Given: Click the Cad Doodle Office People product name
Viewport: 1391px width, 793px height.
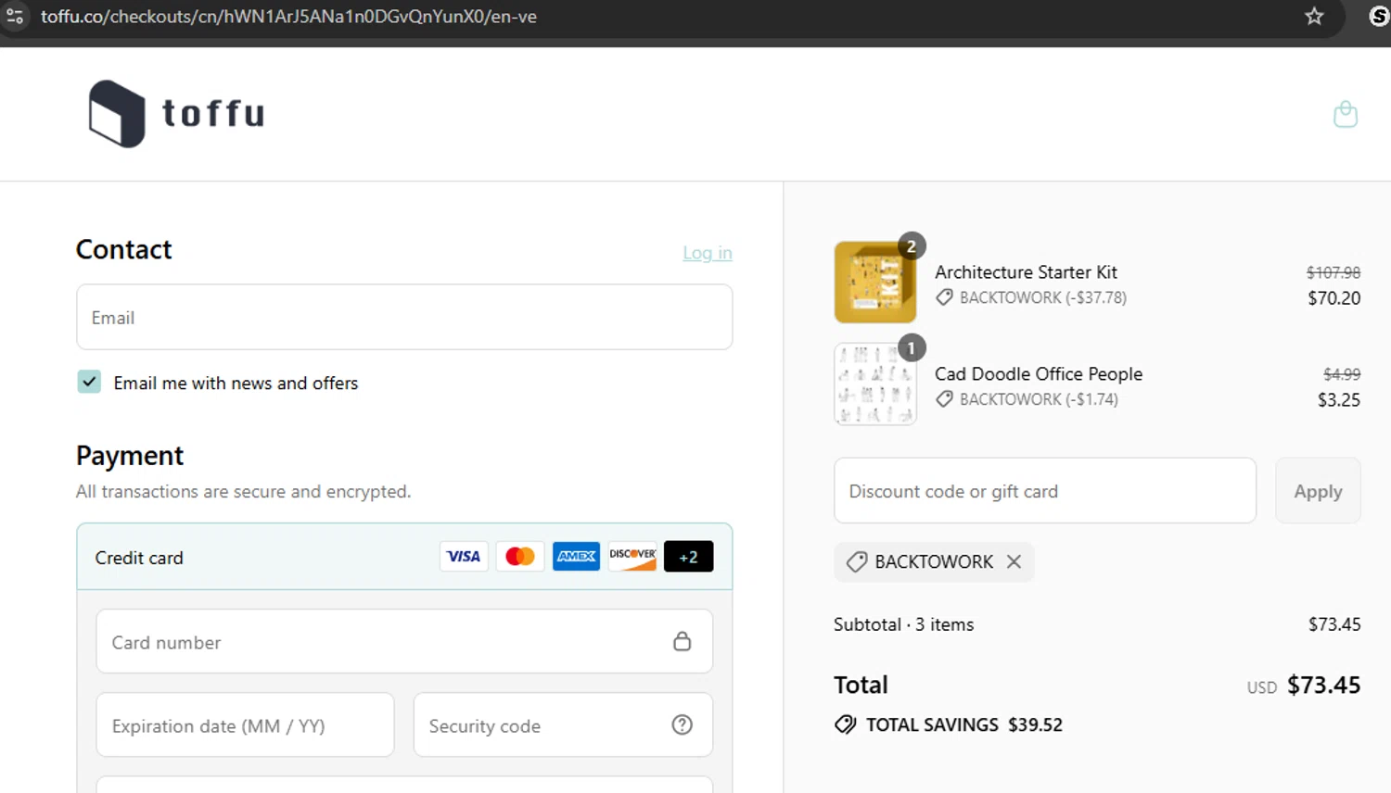Looking at the screenshot, I should coord(1039,374).
